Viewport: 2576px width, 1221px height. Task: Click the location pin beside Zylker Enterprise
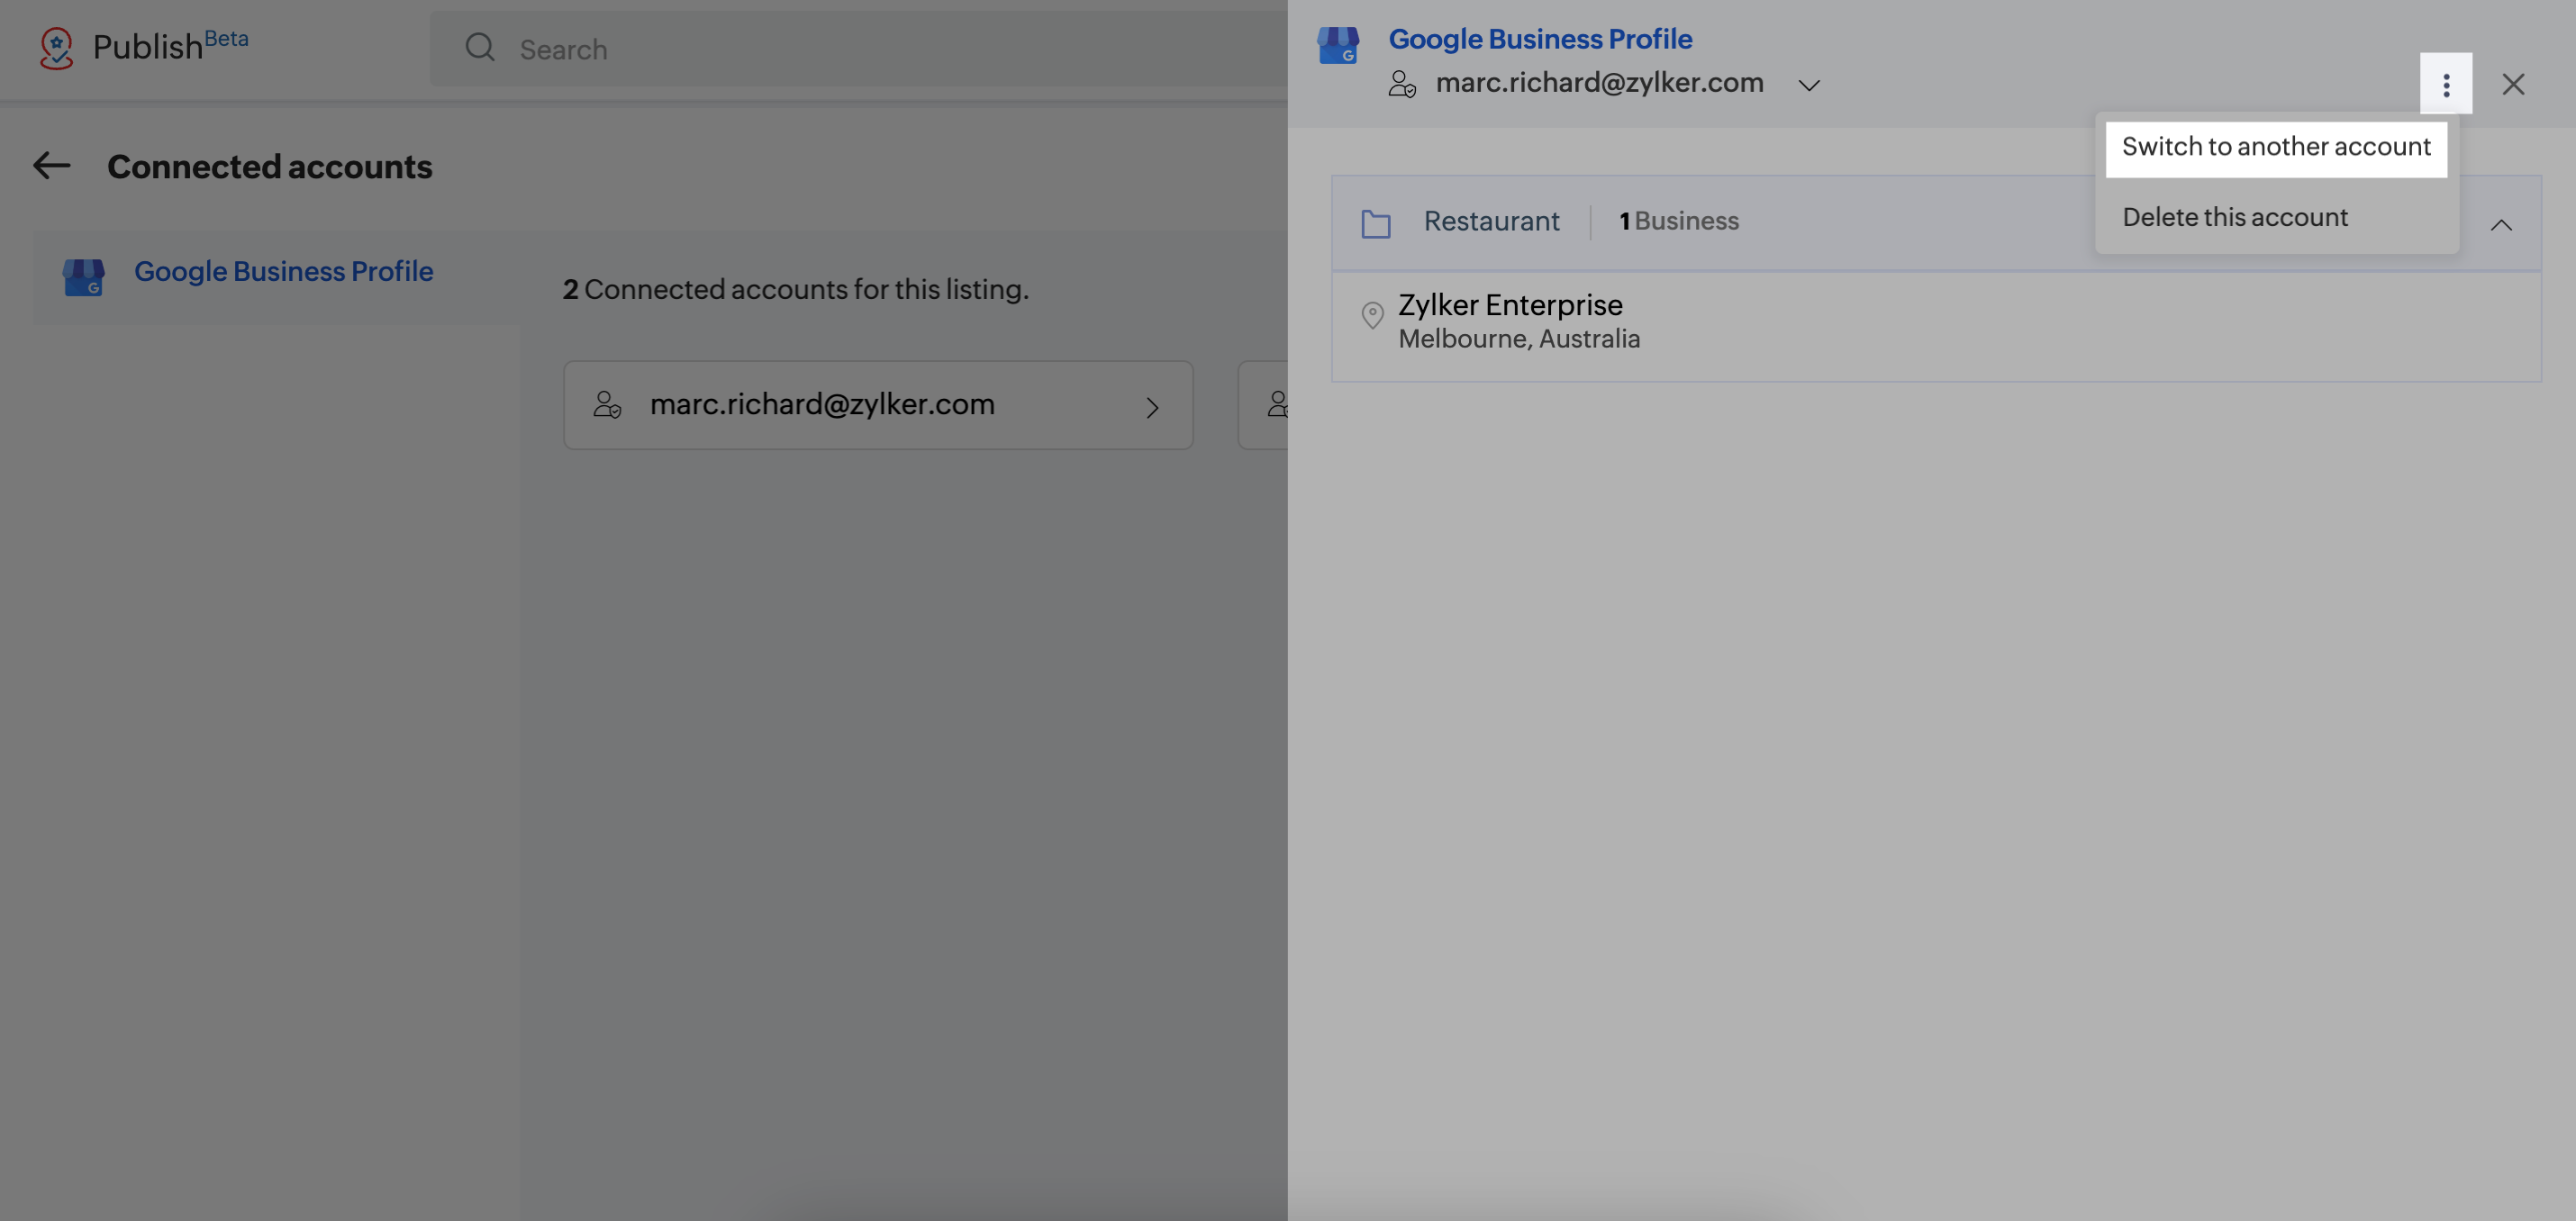pos(1372,315)
